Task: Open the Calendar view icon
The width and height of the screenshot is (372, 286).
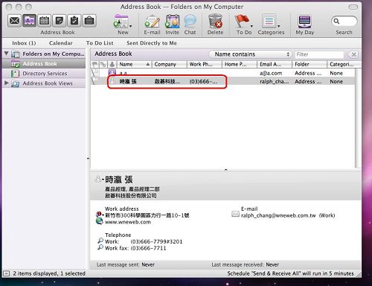Action: coord(44,21)
